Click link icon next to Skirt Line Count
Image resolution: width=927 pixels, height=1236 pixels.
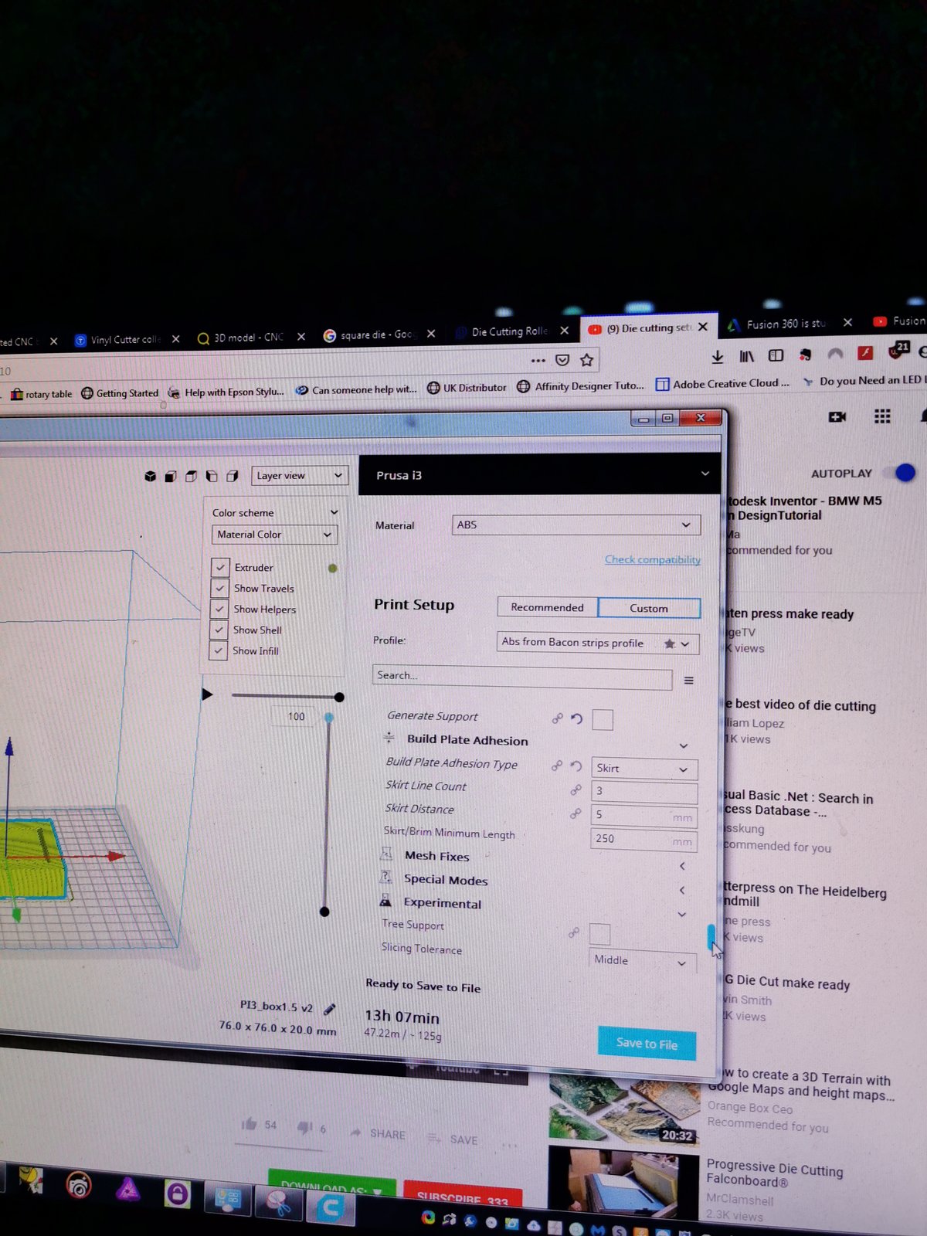576,789
